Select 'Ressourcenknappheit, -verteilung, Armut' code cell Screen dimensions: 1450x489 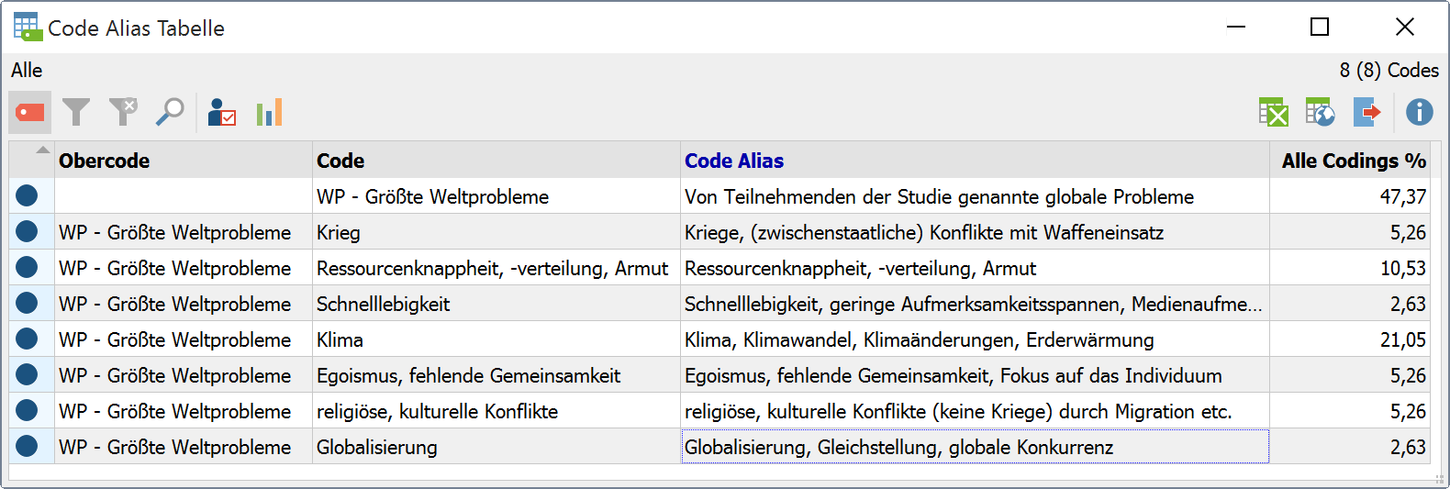tap(496, 268)
